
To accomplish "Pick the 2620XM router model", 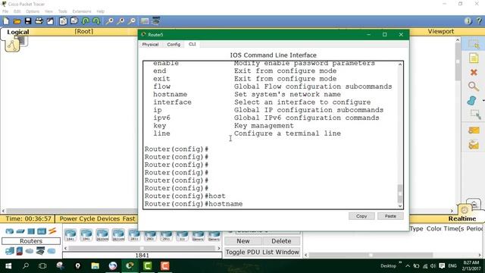I will tap(102, 235).
